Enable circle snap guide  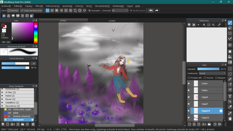[71, 11]
